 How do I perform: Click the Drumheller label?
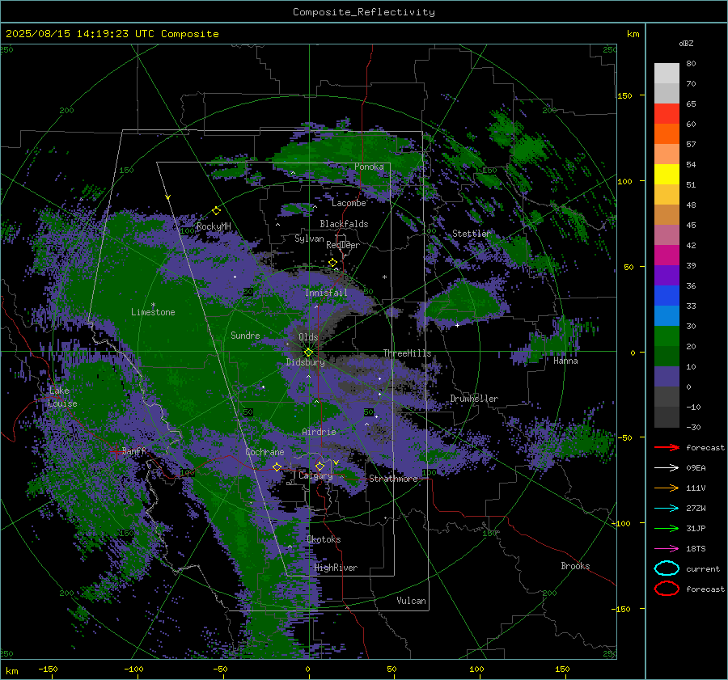[474, 399]
